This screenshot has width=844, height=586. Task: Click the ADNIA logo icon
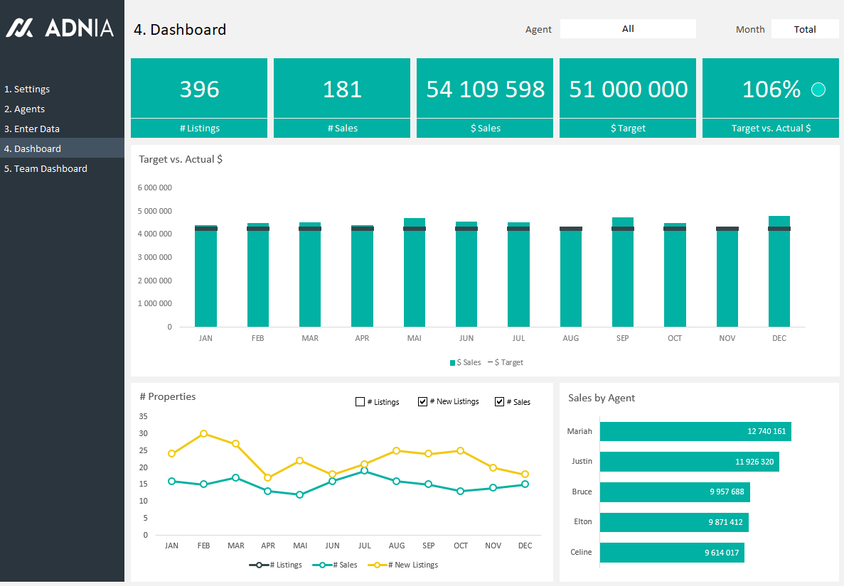pos(20,28)
